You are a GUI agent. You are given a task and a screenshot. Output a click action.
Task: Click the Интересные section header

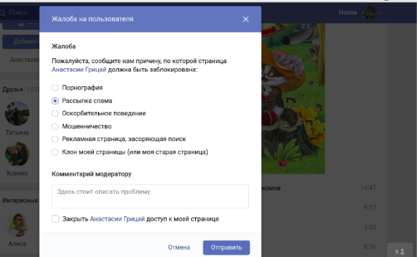click(x=20, y=201)
